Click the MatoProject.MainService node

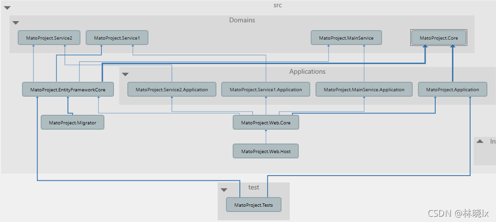pos(346,38)
